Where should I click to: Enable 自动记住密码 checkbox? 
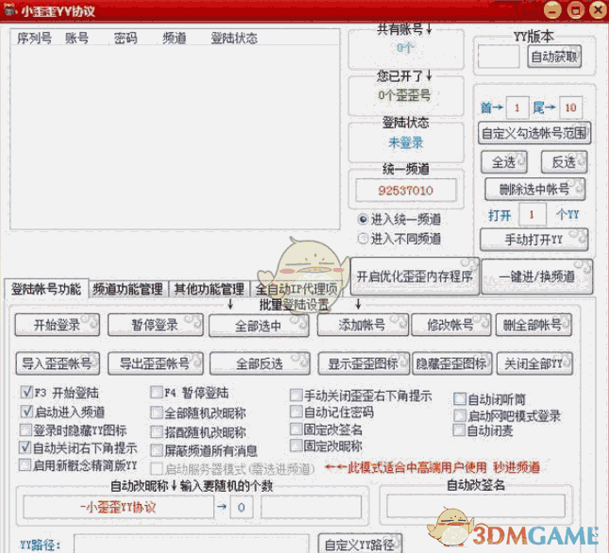[296, 411]
